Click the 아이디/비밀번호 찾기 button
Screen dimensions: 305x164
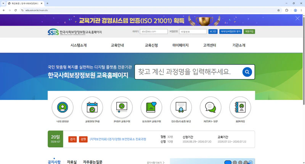coord(231,32)
